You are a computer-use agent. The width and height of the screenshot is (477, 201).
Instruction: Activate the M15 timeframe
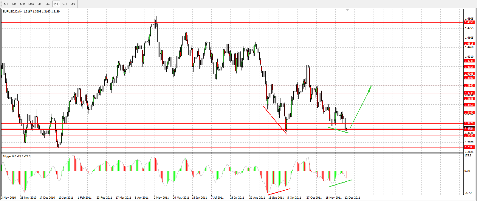pos(23,4)
